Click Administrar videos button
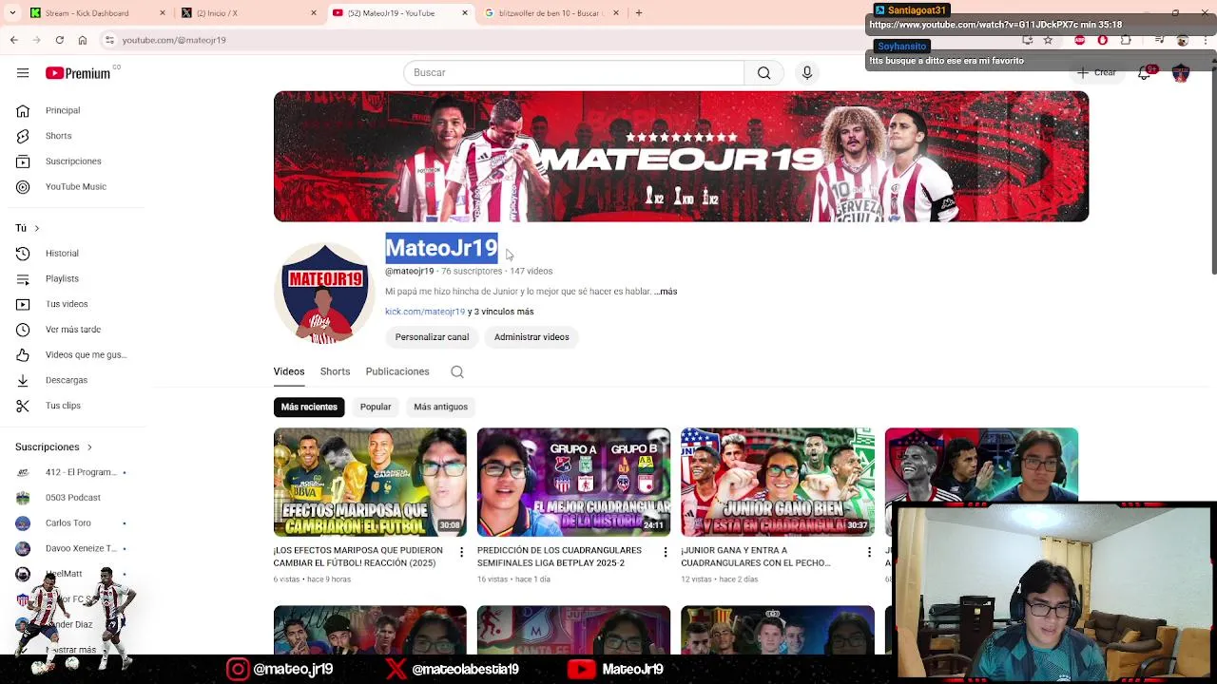This screenshot has width=1217, height=684. 531,337
